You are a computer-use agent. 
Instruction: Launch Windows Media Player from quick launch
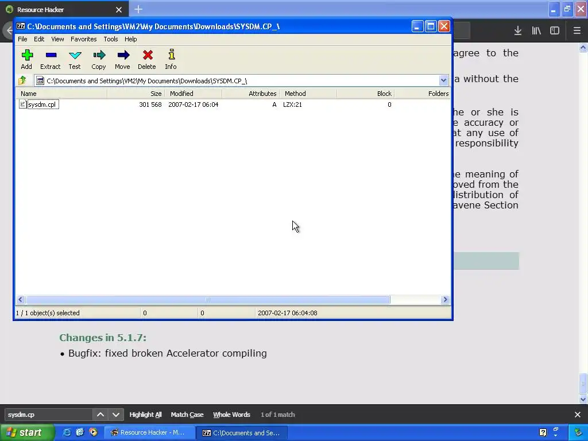click(x=93, y=432)
